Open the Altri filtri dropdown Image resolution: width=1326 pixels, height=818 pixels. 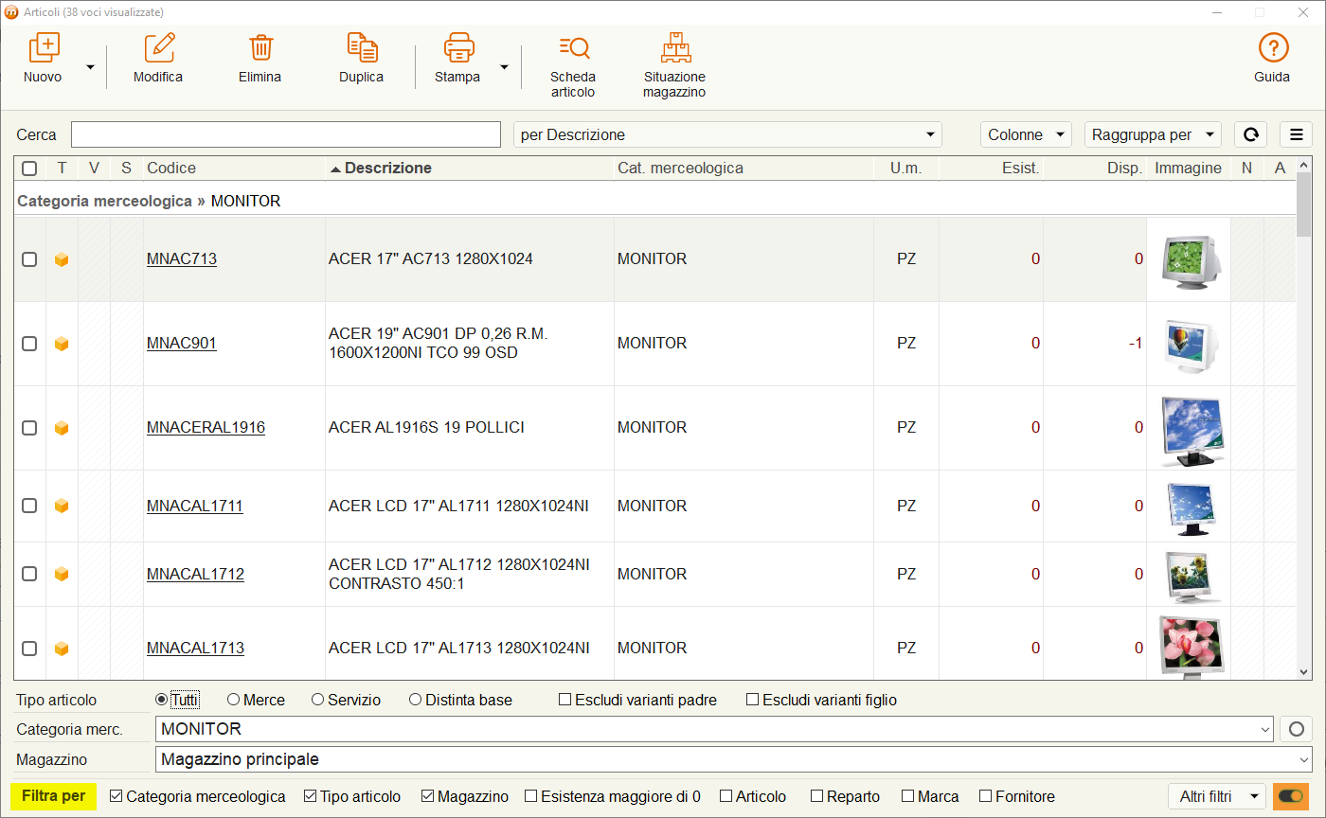coord(1217,796)
